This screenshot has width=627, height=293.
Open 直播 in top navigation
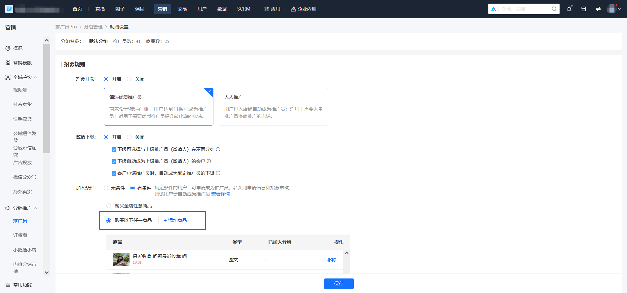tap(100, 9)
